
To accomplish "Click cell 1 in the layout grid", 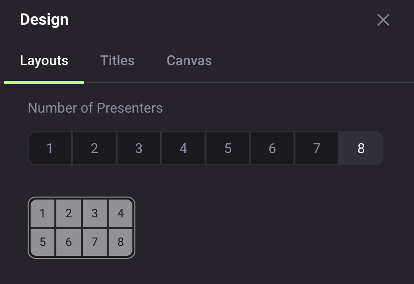I will pyautogui.click(x=42, y=213).
